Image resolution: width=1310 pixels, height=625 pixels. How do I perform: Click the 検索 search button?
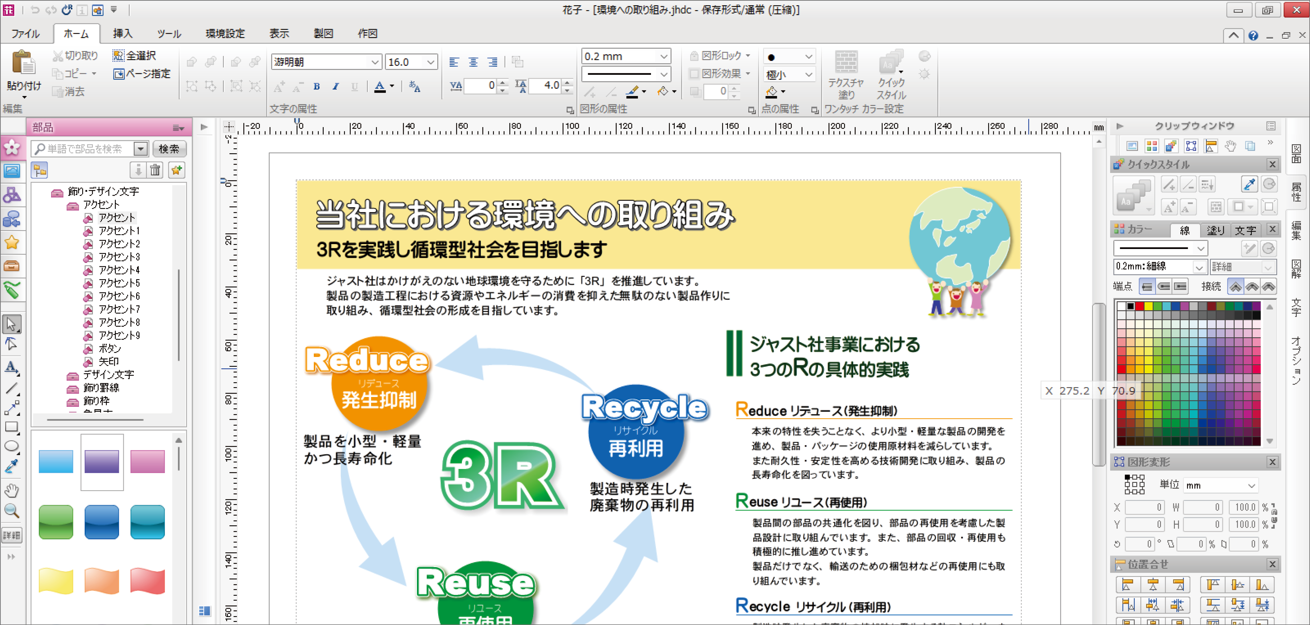pos(169,149)
